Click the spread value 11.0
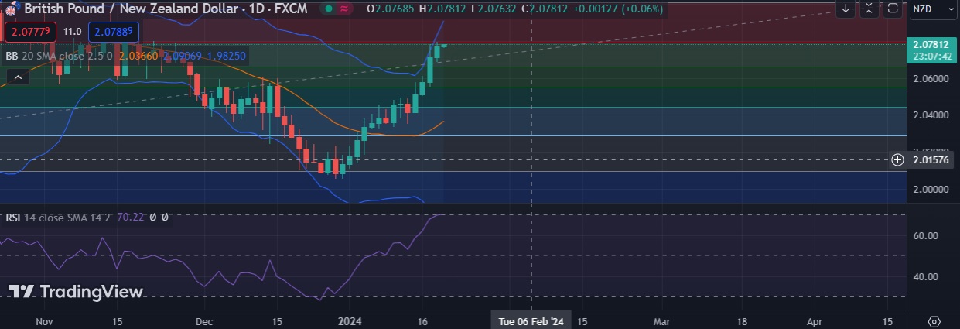 pos(73,32)
